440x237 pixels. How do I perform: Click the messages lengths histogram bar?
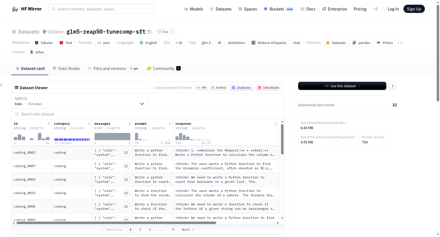112,137
